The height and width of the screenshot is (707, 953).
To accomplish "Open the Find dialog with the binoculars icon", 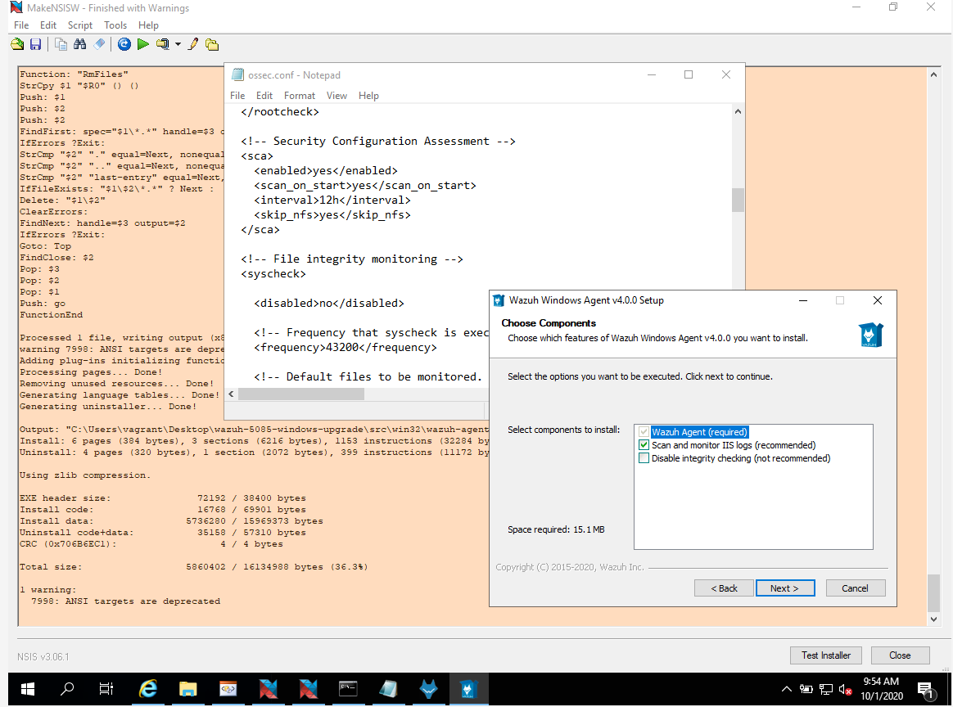I will point(79,44).
